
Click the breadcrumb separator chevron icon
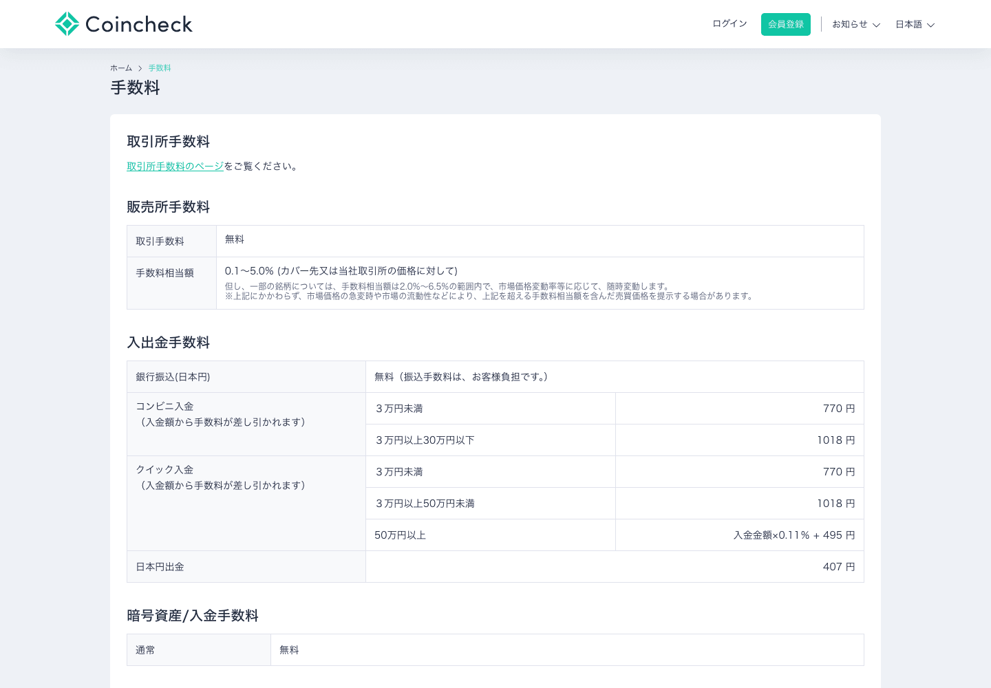click(x=140, y=68)
